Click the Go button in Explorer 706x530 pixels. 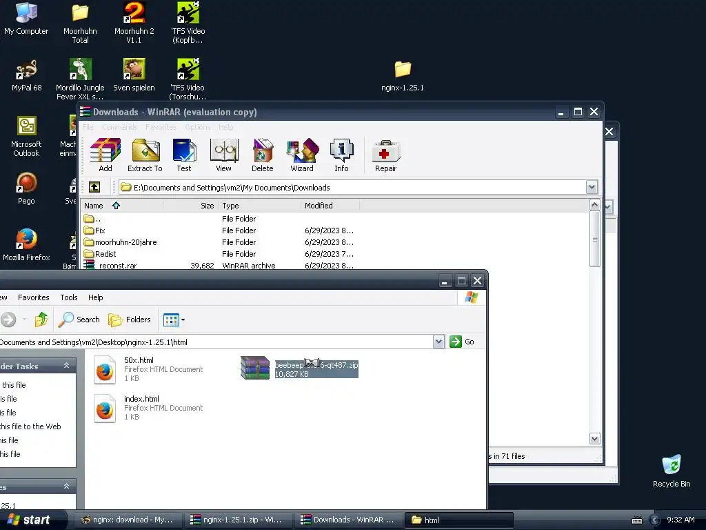point(462,342)
